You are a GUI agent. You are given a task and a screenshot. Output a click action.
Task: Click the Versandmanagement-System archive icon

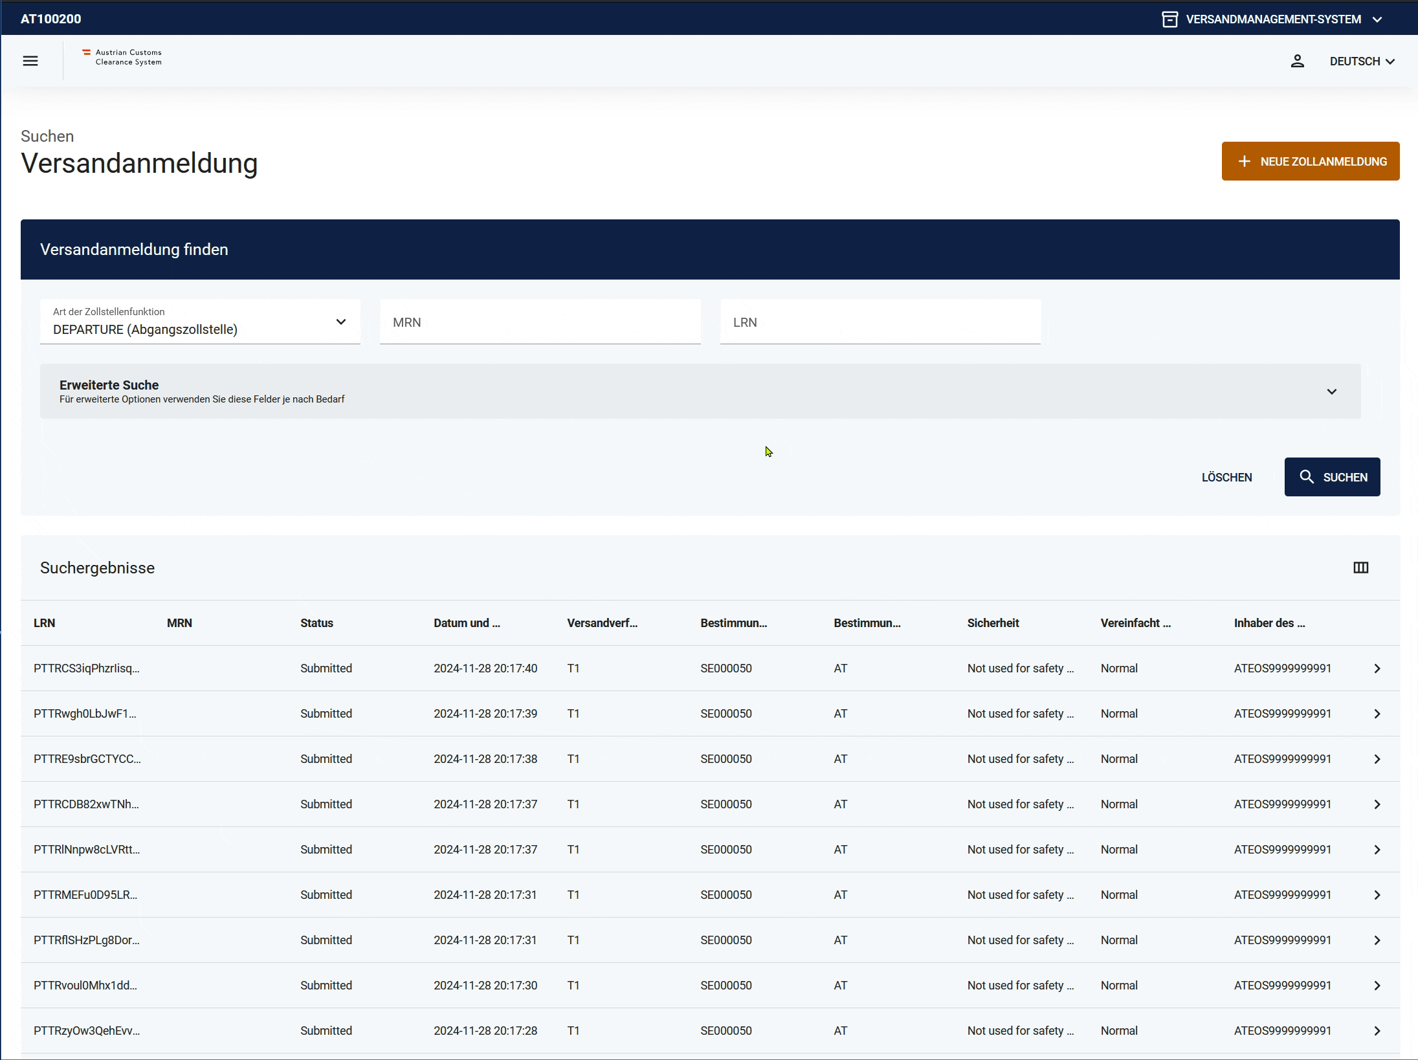(1169, 19)
